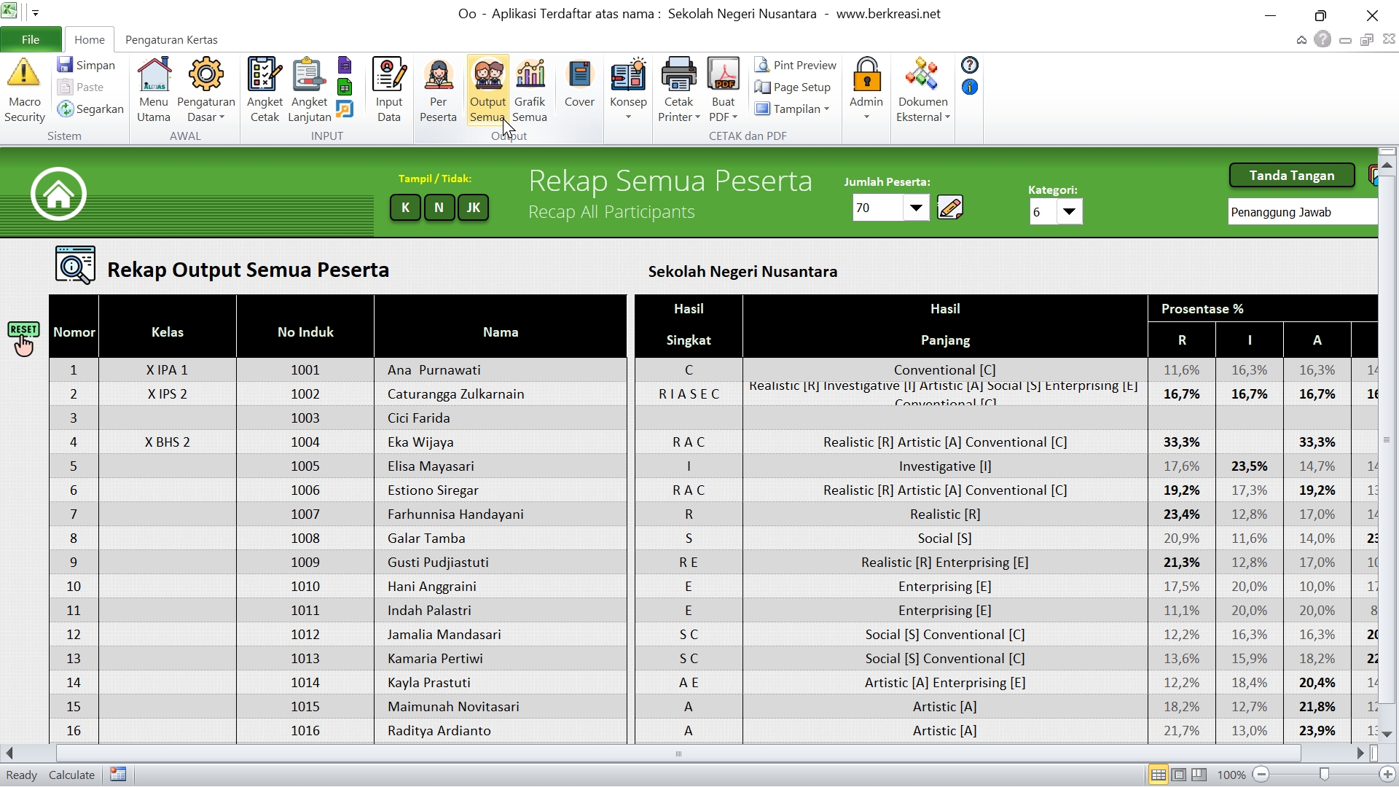The image size is (1399, 787).
Task: Switch to the Pengaturan Kertas tab
Action: 171,39
